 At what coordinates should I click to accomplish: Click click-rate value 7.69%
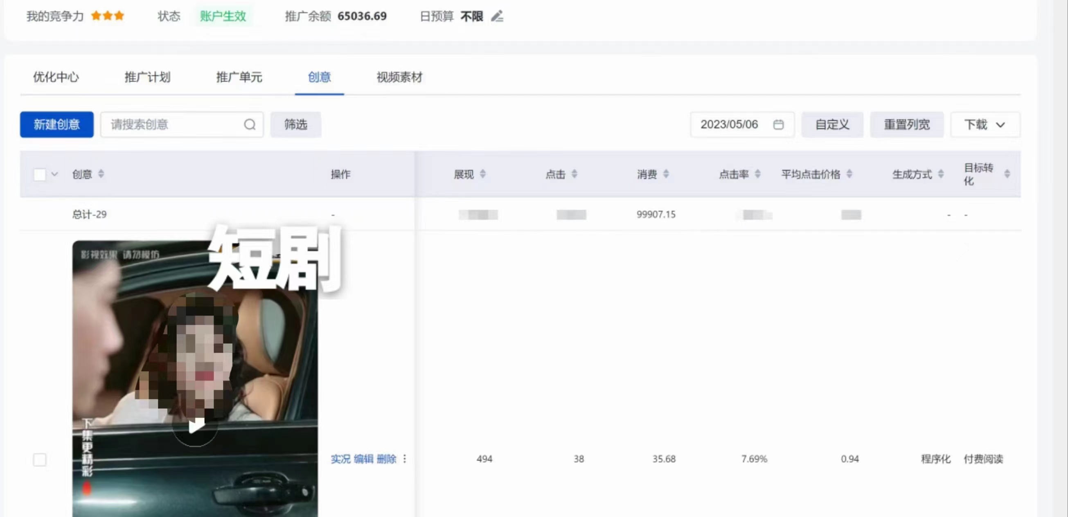click(x=754, y=459)
